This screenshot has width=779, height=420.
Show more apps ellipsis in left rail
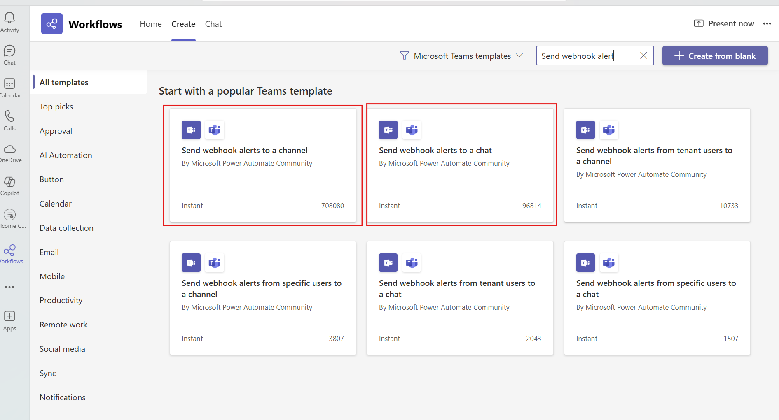coord(9,287)
